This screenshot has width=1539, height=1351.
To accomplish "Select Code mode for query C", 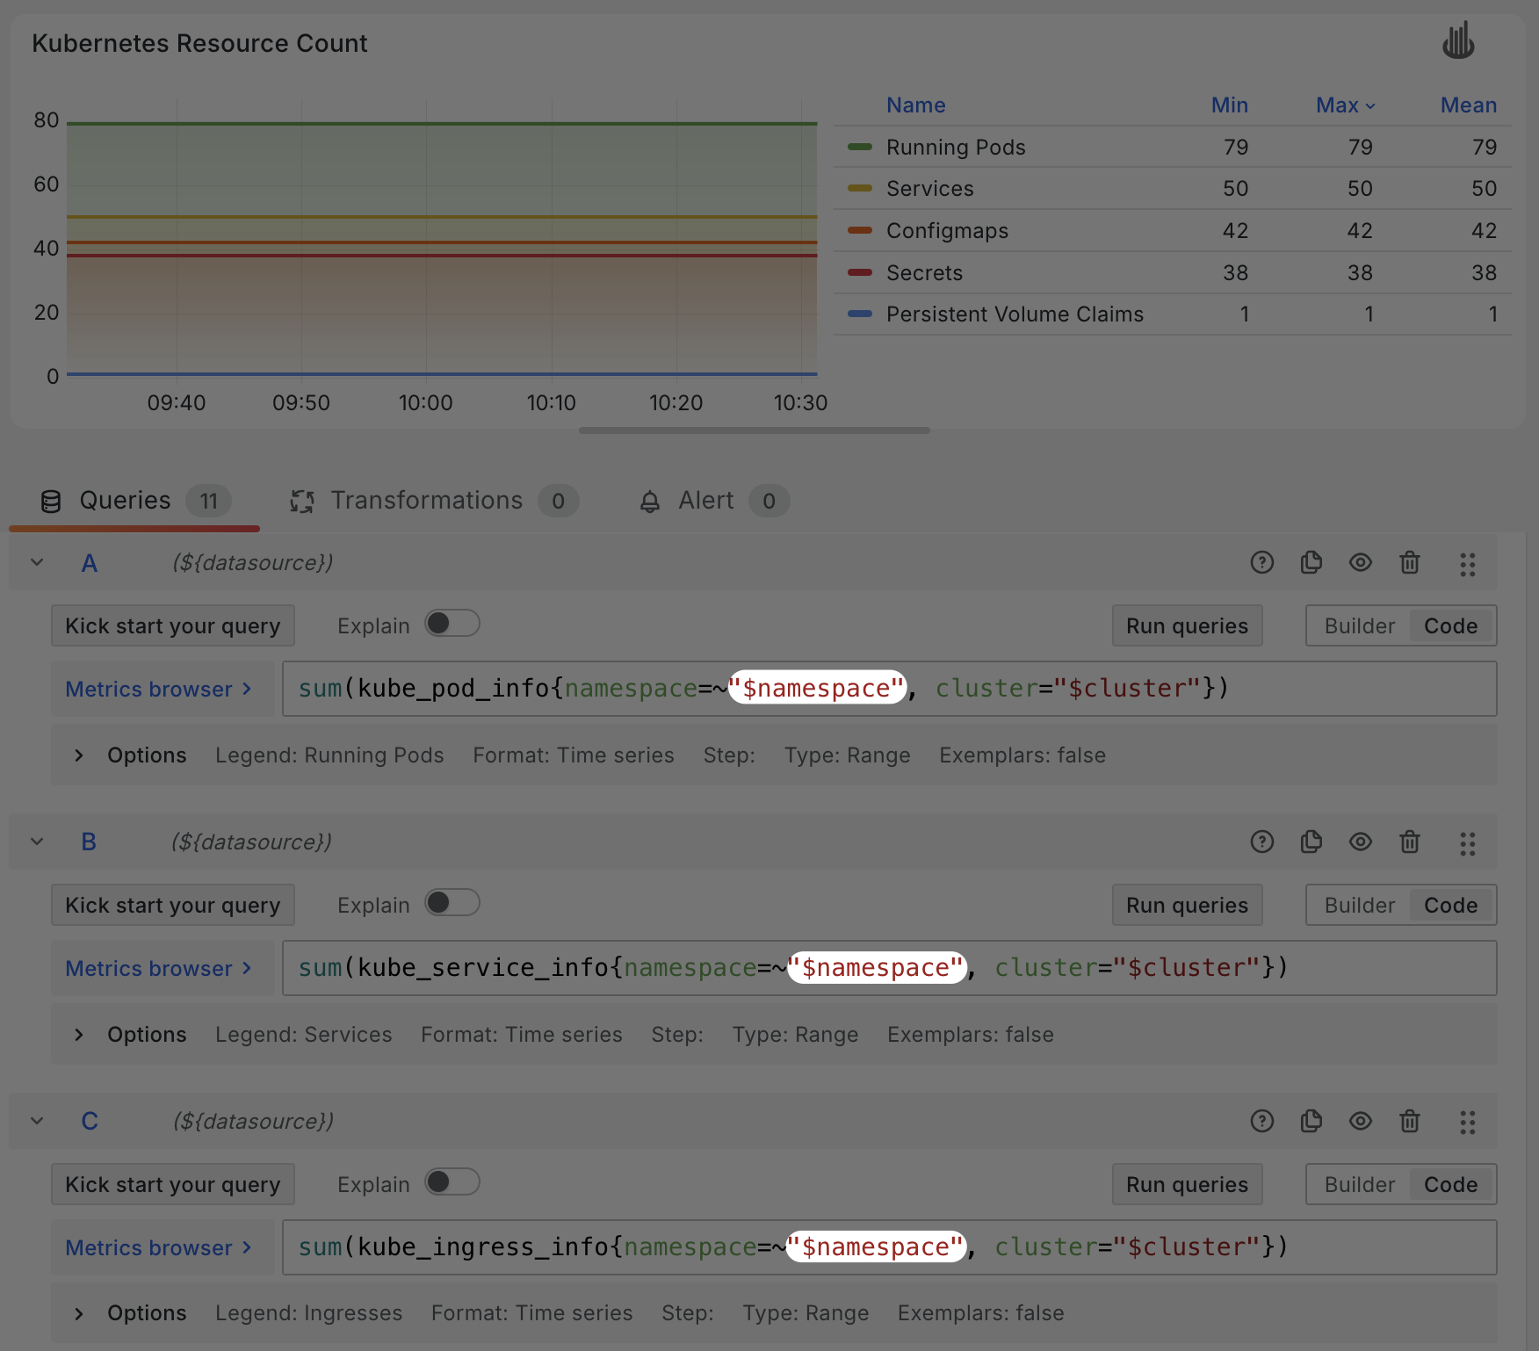I will [1451, 1184].
